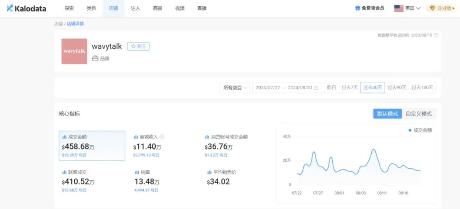This screenshot has height=209, width=460.
Task: Select the 自营账号成交金额 metric card
Action: (226, 146)
